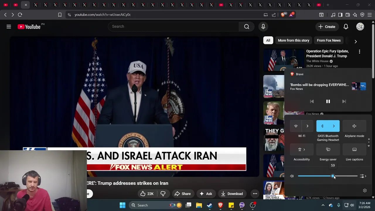This screenshot has height=211, width=375.
Task: Go to YouTube home via logo
Action: [29, 27]
